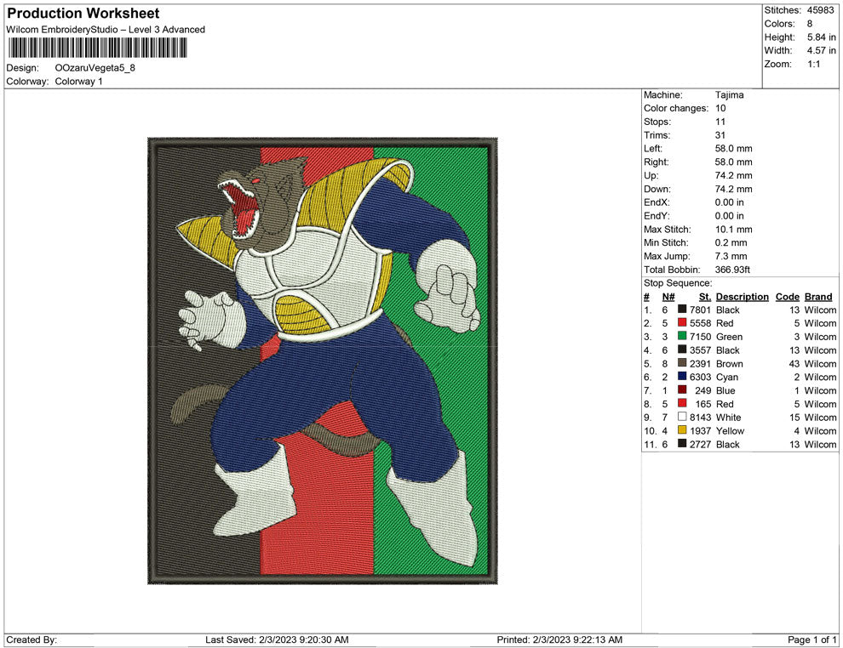This screenshot has width=843, height=648.
Task: Click the Color changes value 10
Action: tap(720, 109)
